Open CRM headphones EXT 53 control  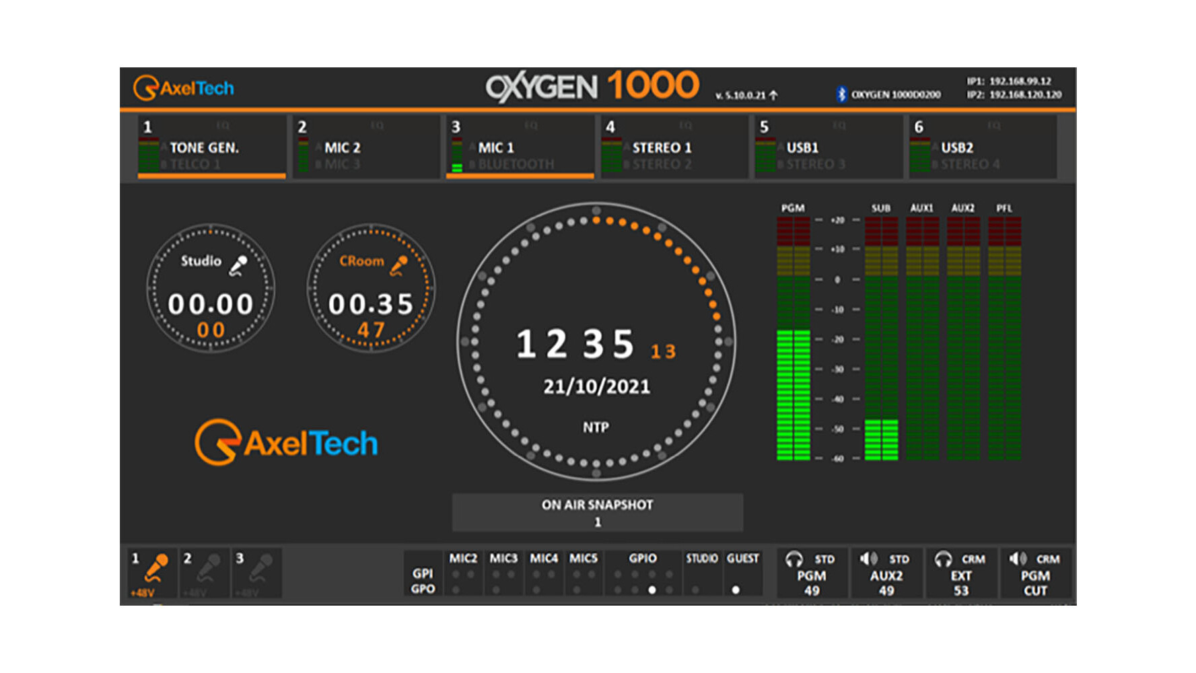point(960,574)
